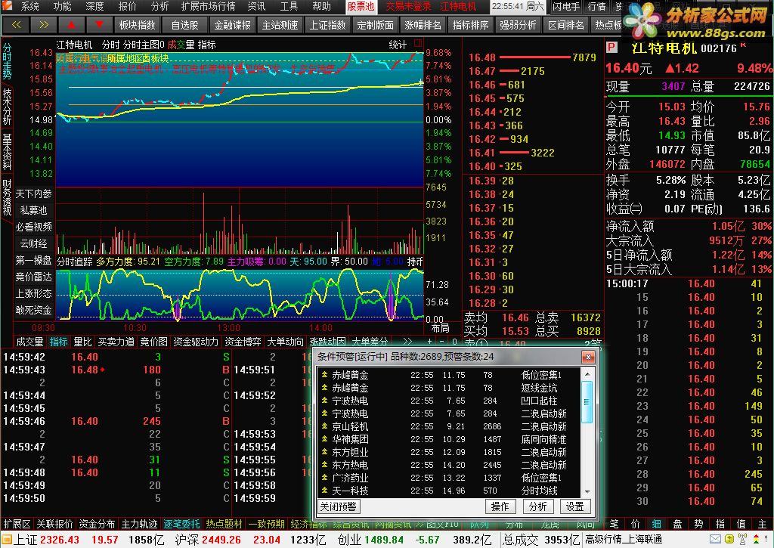The width and height of the screenshot is (774, 548).
Task: Select the 资金分布 bottom tab
Action: 97,524
